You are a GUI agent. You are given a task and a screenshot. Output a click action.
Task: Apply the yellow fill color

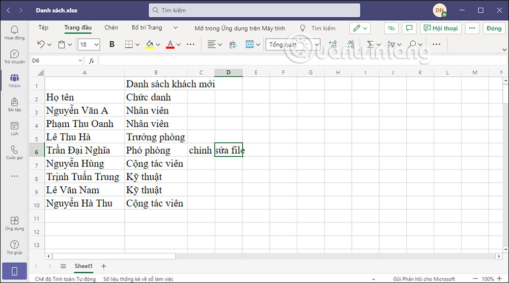coord(150,44)
